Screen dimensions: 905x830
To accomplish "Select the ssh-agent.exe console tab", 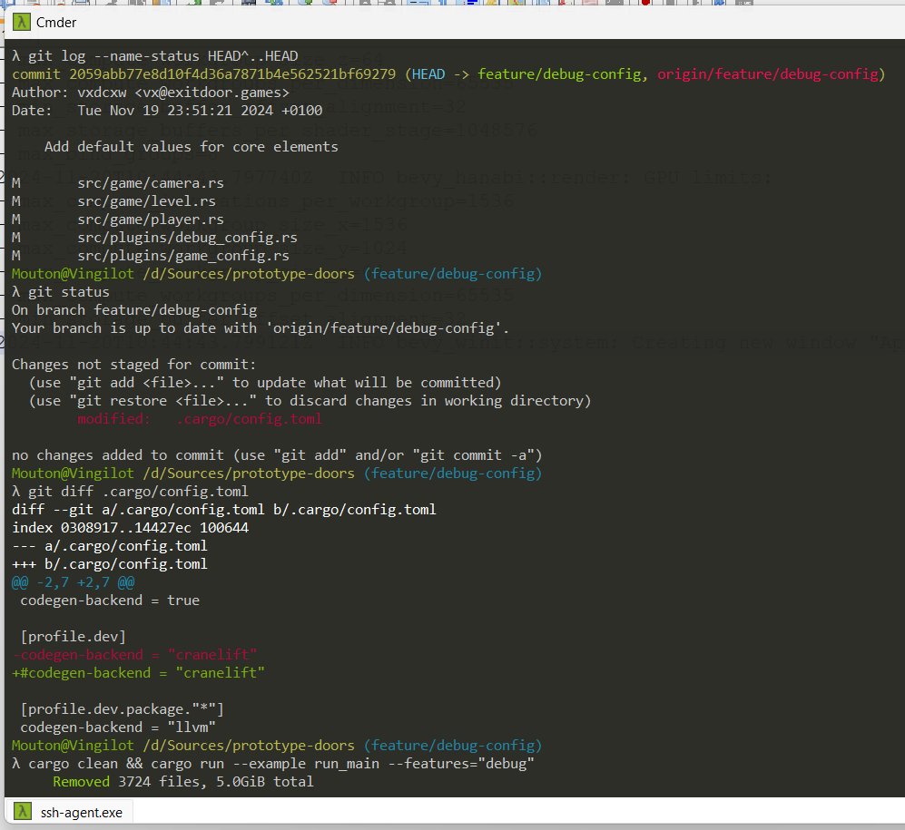I will [69, 812].
